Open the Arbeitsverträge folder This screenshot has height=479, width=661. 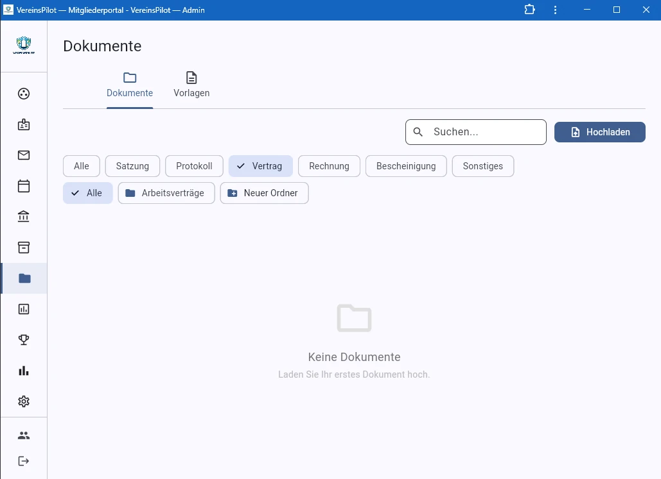[x=166, y=193]
